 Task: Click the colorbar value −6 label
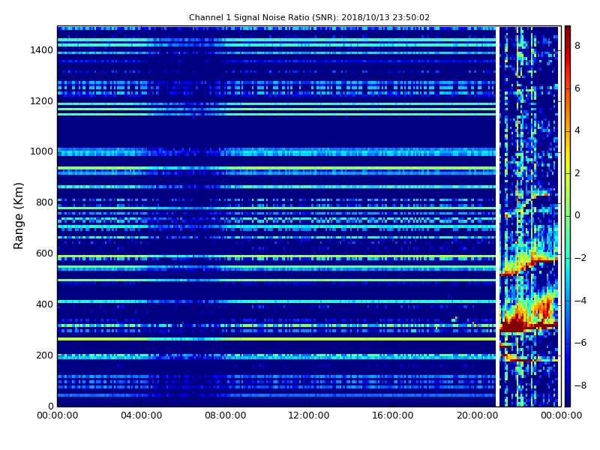580,343
